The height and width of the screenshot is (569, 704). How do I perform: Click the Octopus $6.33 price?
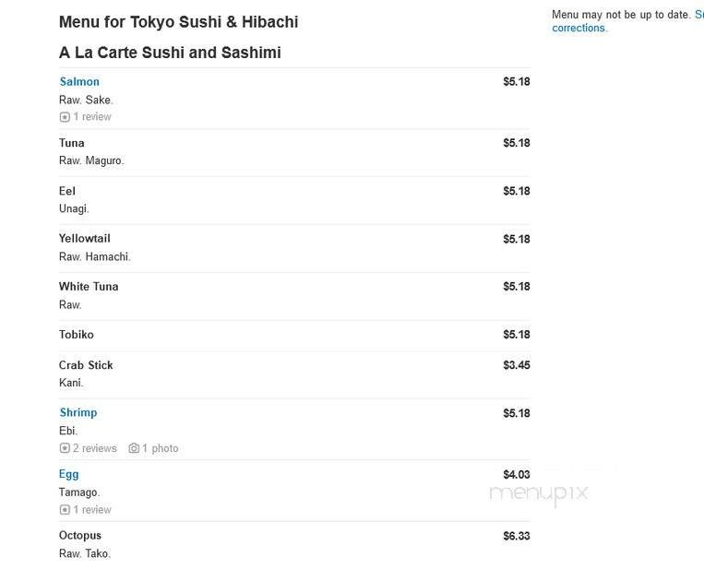(516, 536)
